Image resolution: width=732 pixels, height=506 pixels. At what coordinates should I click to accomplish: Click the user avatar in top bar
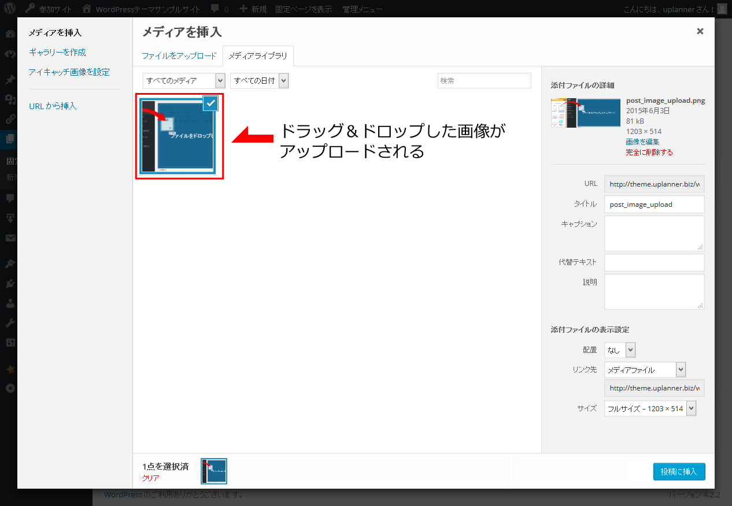(722, 9)
